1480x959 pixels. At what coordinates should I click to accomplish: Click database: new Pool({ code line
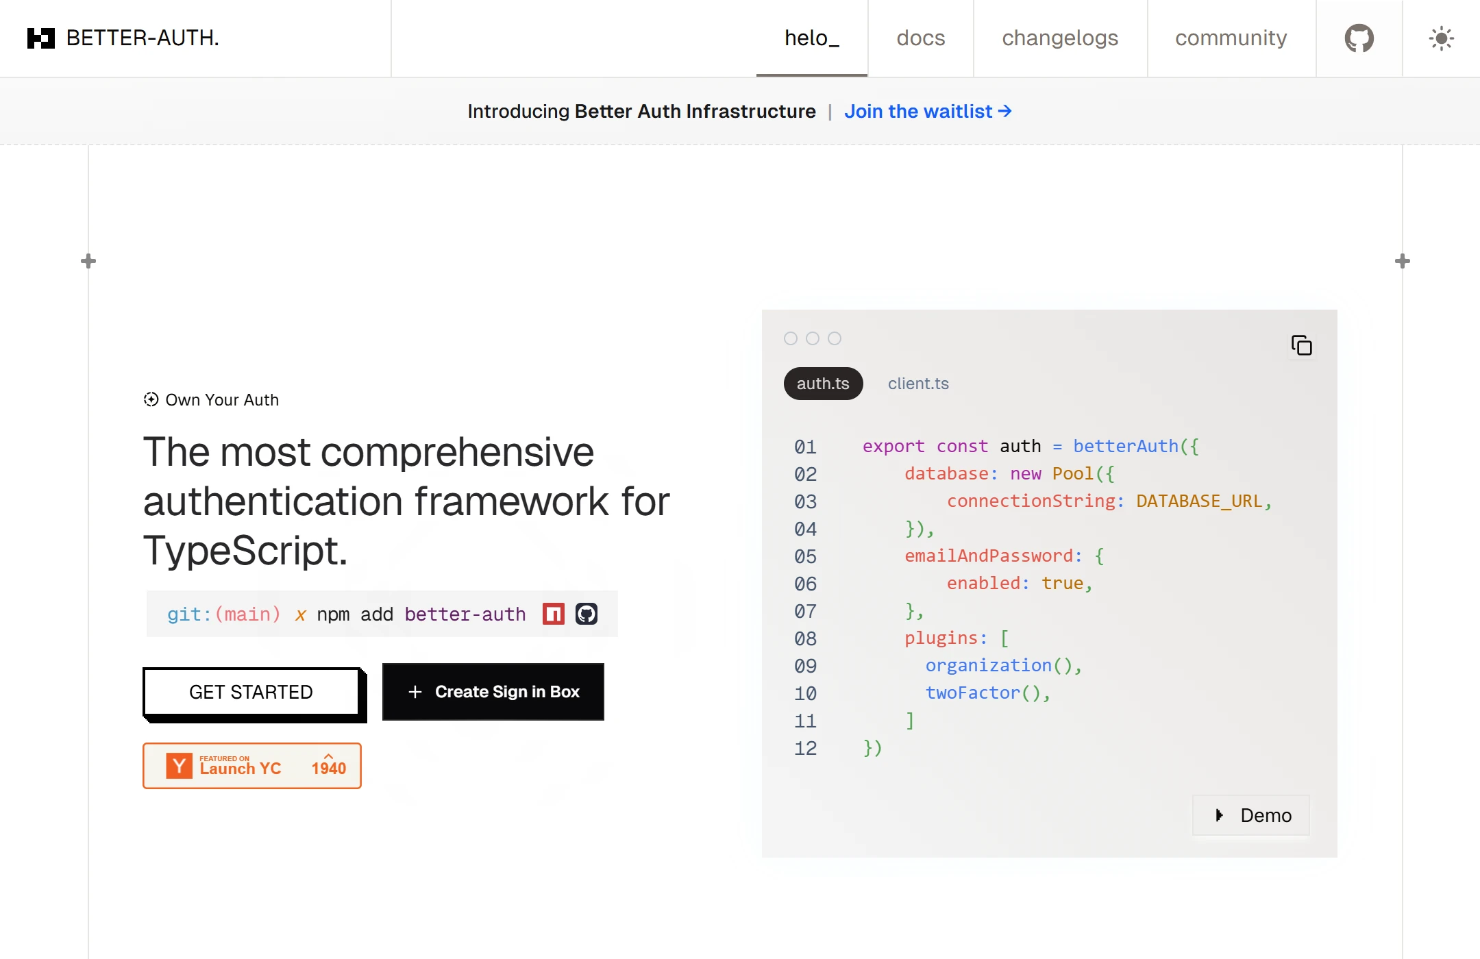tap(1010, 474)
